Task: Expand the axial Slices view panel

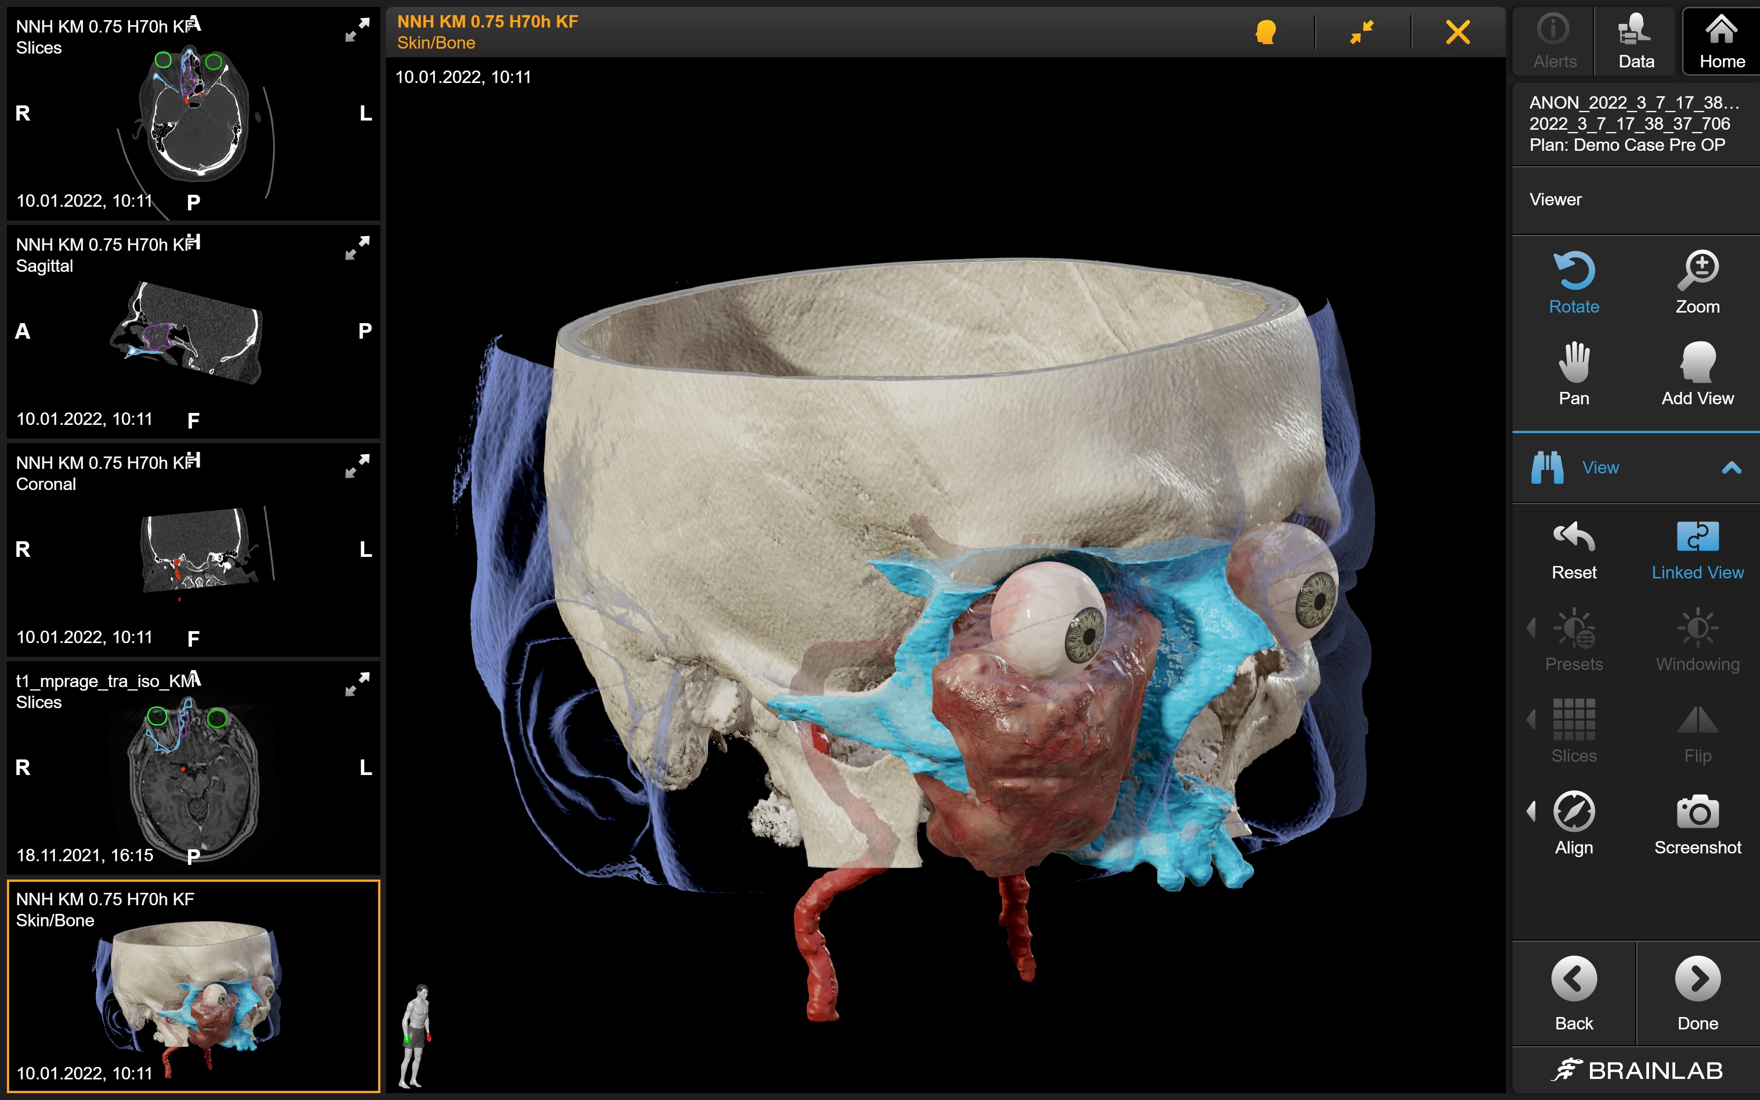Action: pos(357,30)
